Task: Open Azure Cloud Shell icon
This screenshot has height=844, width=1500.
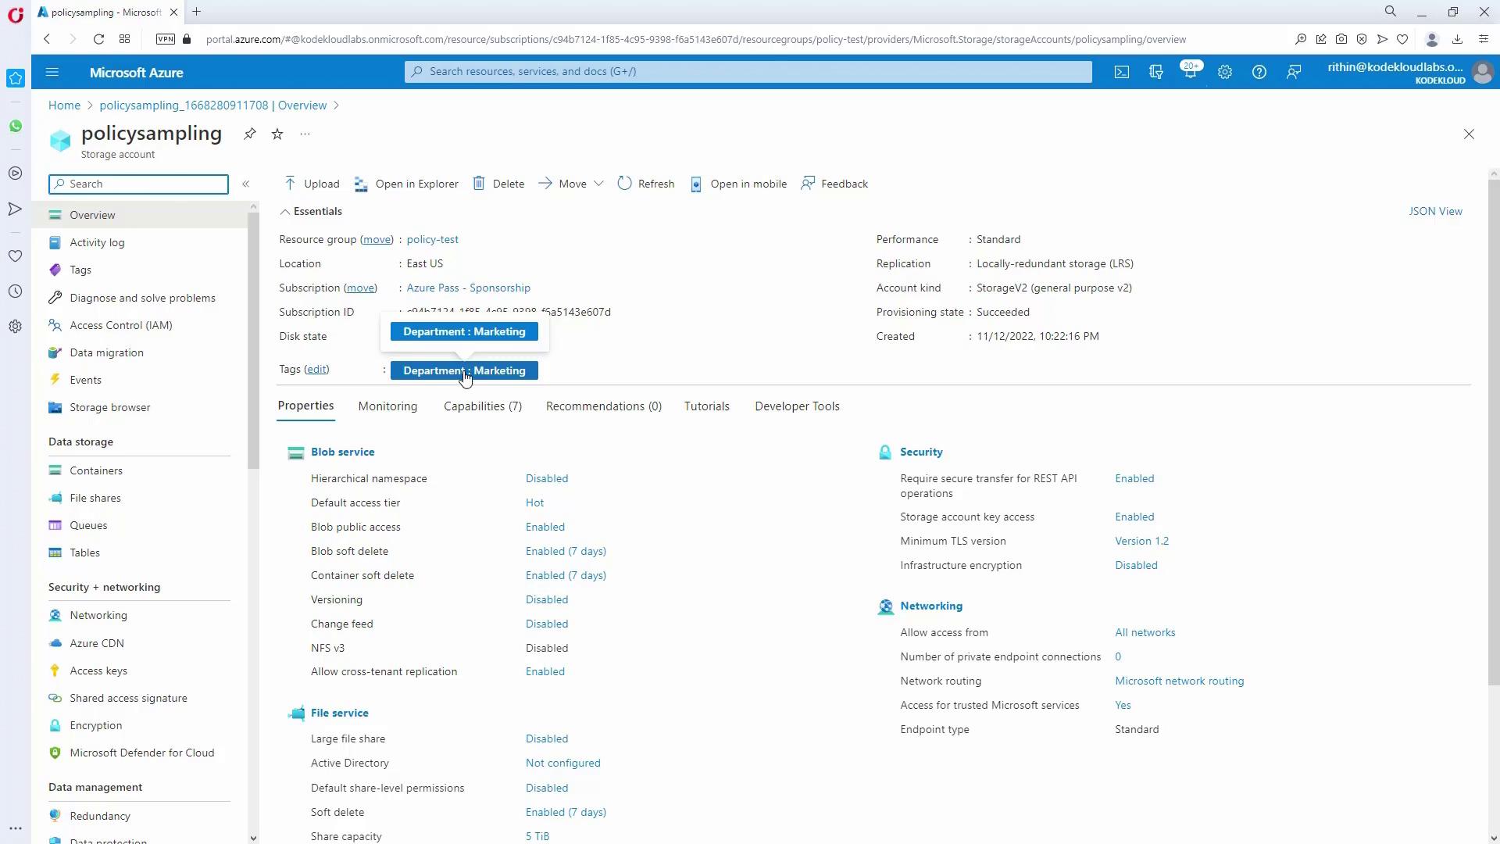Action: coord(1122,72)
